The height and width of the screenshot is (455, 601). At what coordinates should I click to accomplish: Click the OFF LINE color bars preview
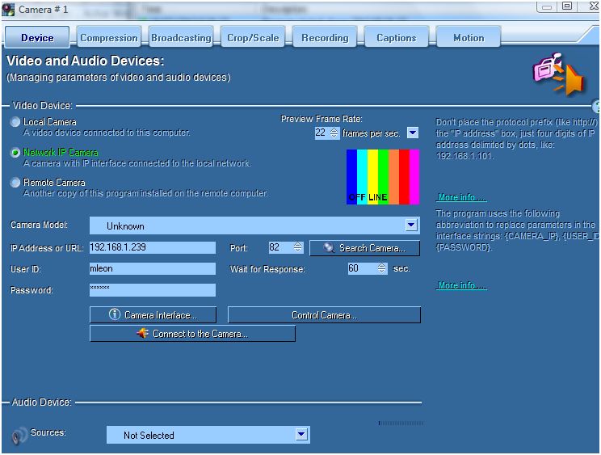(383, 177)
